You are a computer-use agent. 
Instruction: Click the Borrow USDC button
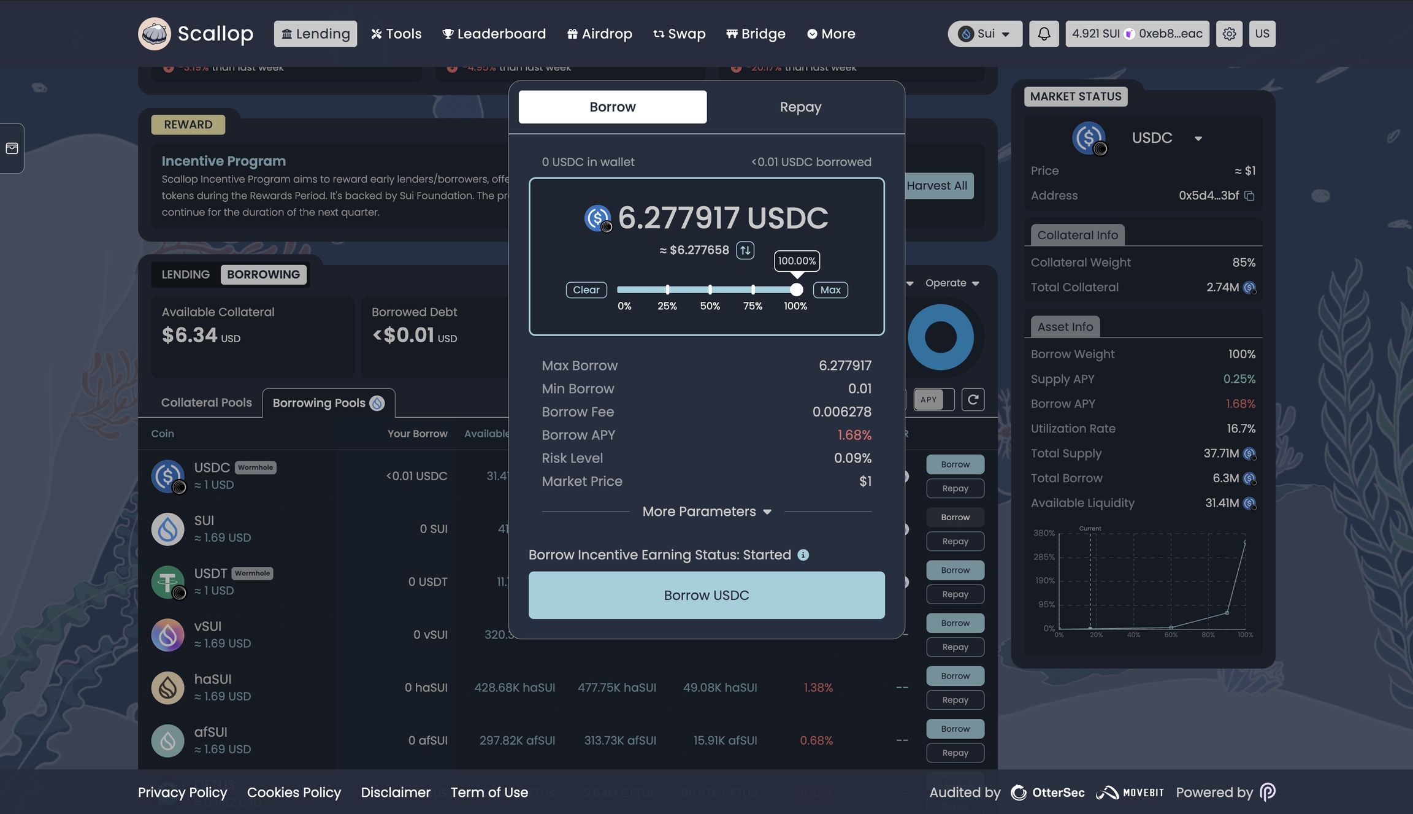pyautogui.click(x=706, y=596)
